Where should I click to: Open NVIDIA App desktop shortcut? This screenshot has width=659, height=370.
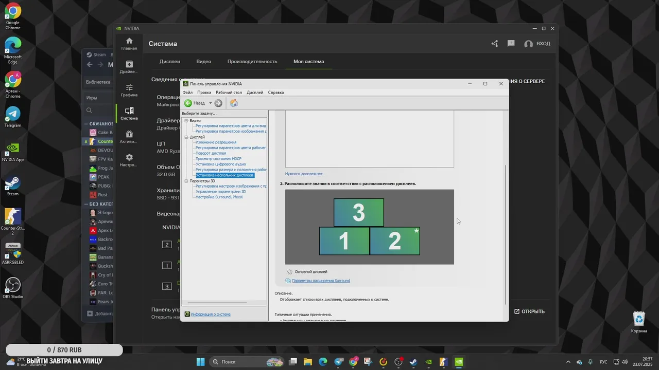pos(13,151)
